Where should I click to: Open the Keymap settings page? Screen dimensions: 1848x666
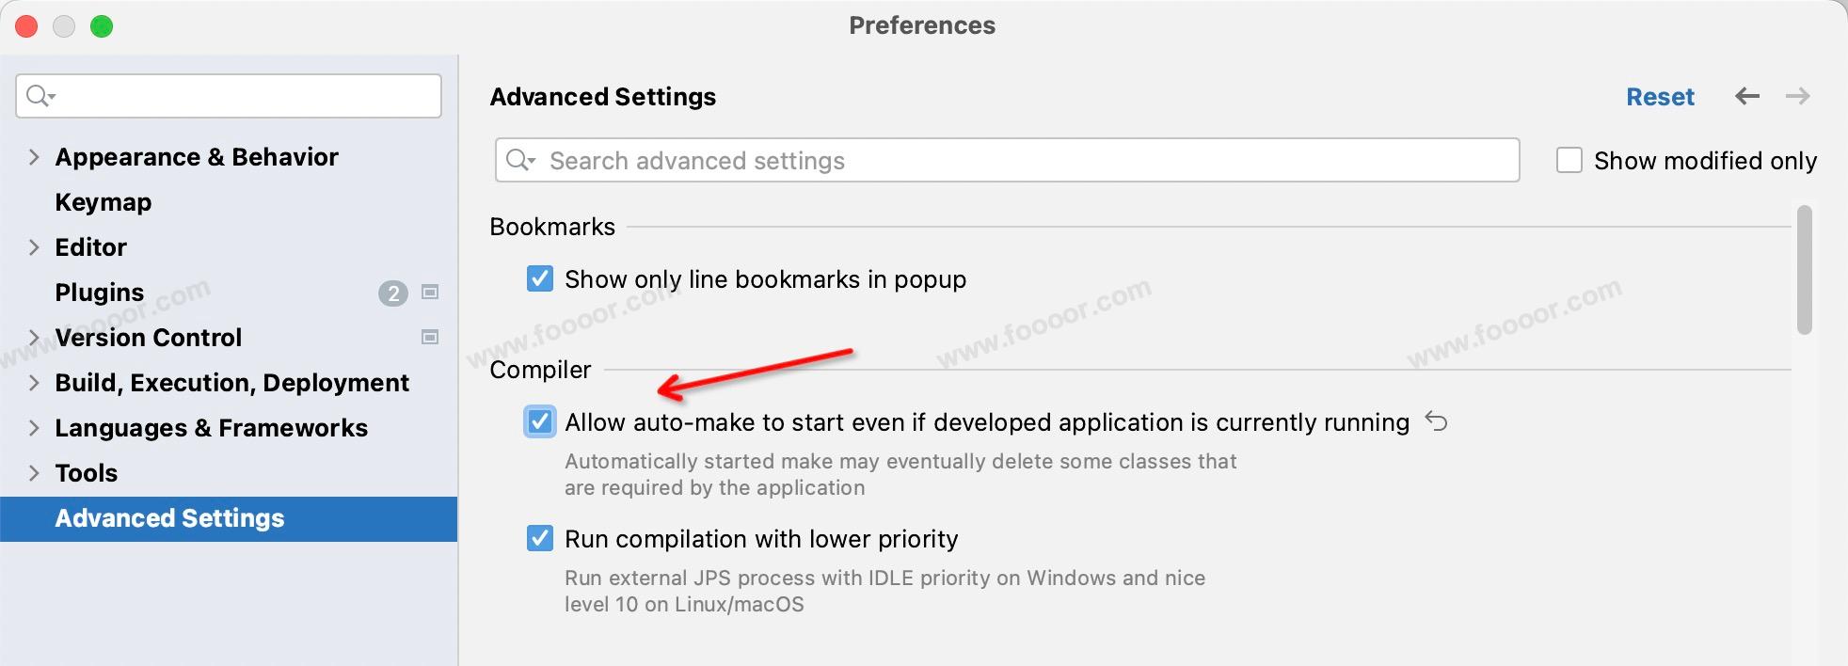point(104,202)
